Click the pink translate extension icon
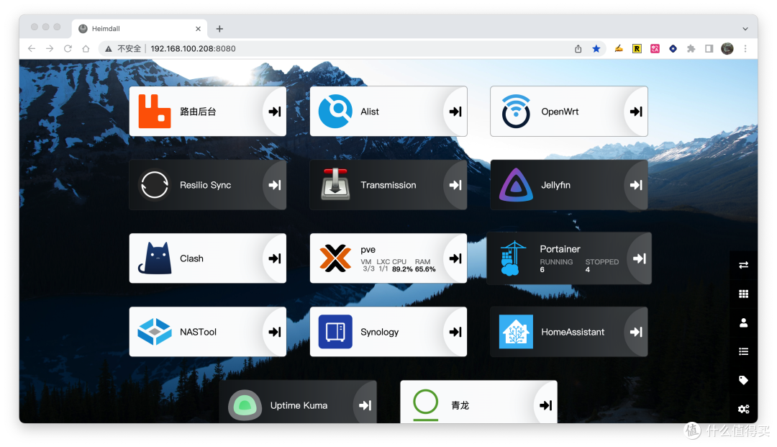The width and height of the screenshot is (777, 447). point(655,48)
